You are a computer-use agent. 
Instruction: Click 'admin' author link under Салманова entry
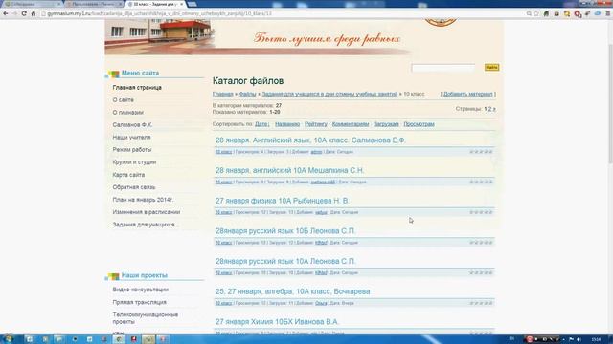[x=316, y=152]
